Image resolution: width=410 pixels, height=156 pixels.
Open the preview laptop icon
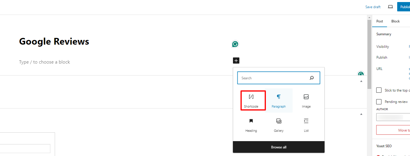[x=390, y=7]
